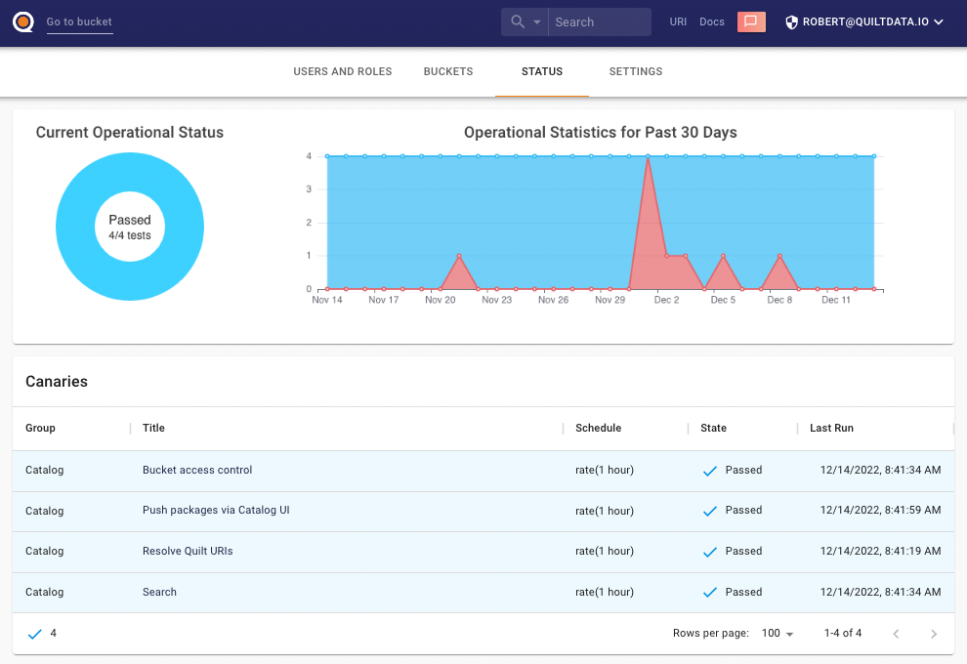Go to next page arrow

[934, 634]
